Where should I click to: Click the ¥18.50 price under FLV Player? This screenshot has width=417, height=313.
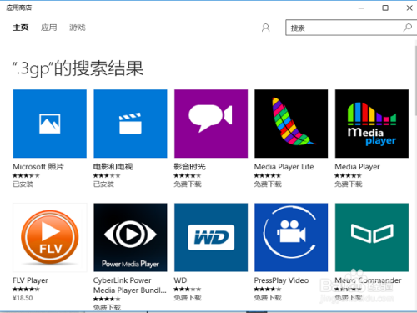click(x=23, y=298)
